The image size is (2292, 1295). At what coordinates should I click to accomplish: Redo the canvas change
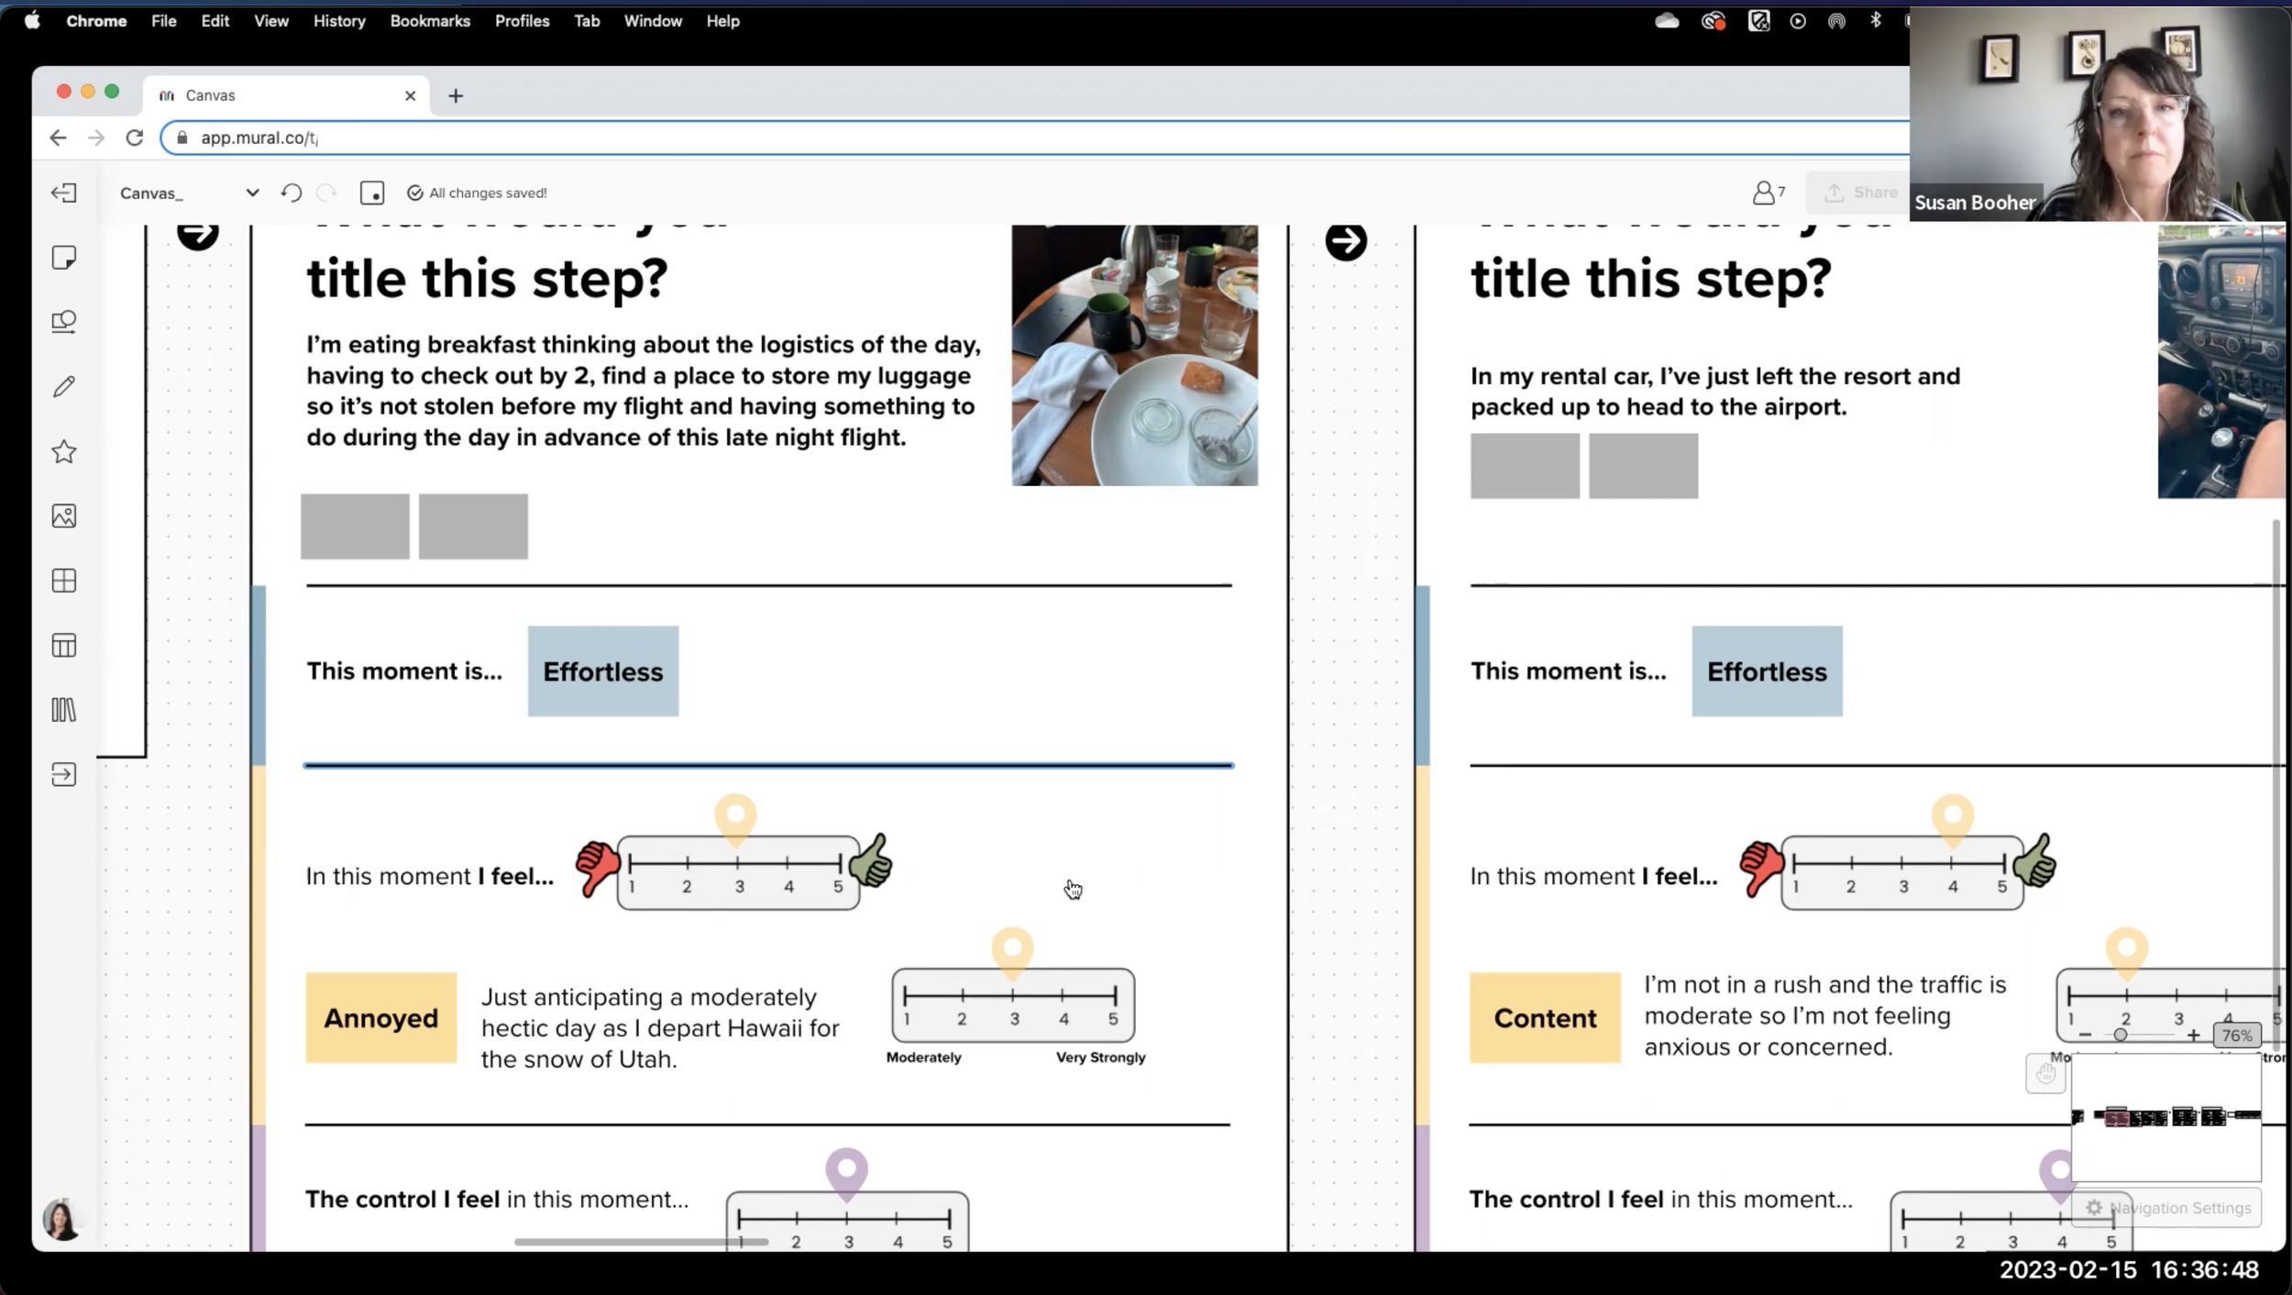tap(326, 193)
